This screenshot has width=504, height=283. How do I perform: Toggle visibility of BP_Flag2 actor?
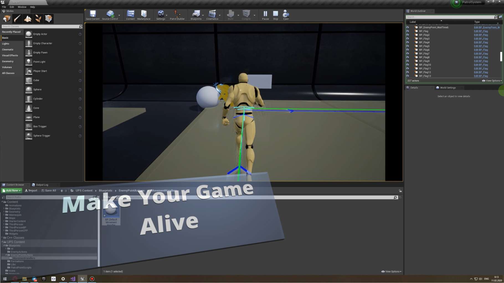407,35
